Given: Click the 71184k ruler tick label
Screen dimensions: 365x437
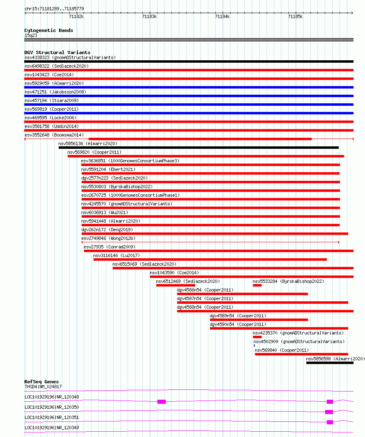Looking at the screenshot, I should (223, 17).
